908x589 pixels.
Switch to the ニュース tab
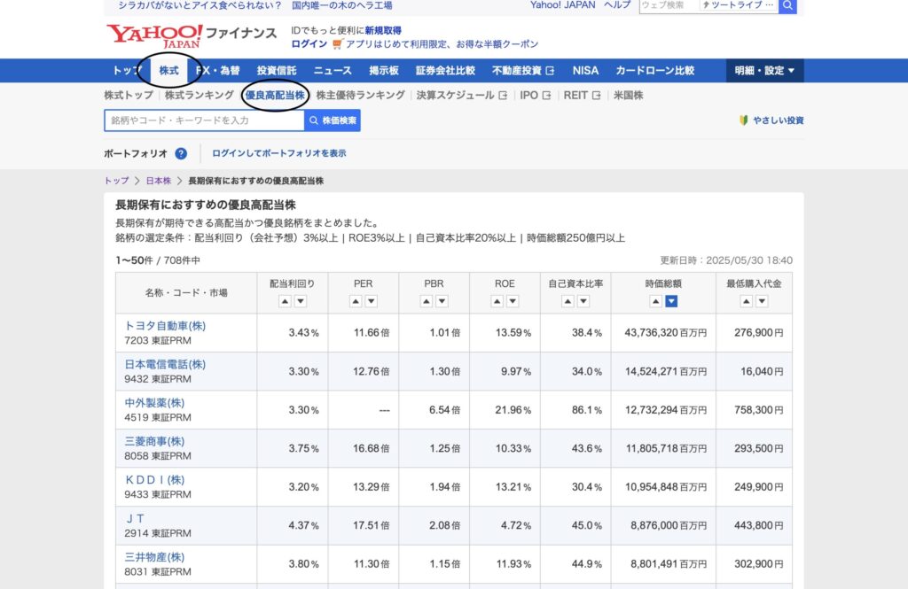(333, 71)
